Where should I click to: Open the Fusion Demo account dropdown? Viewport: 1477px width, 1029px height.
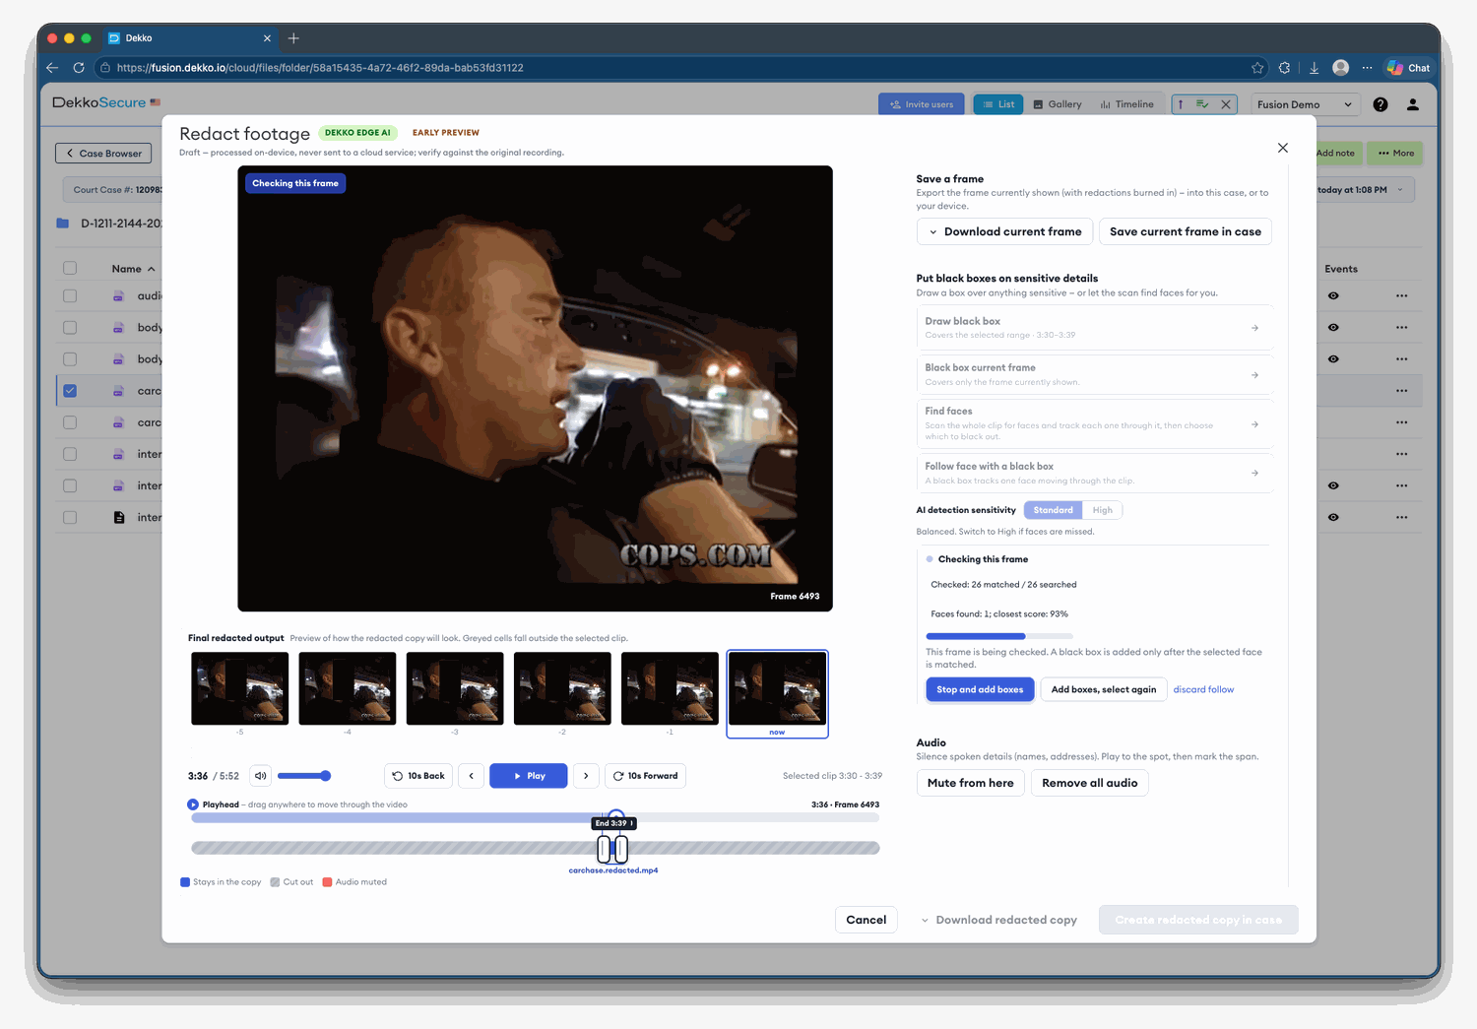1305,104
